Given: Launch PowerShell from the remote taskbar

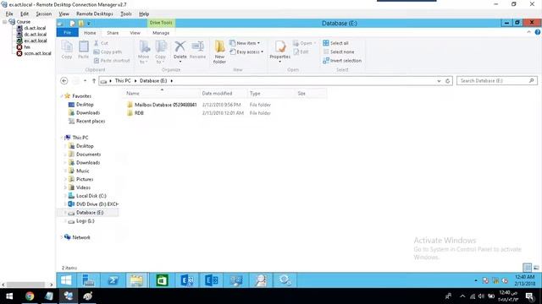Looking at the screenshot, I should tap(113, 280).
